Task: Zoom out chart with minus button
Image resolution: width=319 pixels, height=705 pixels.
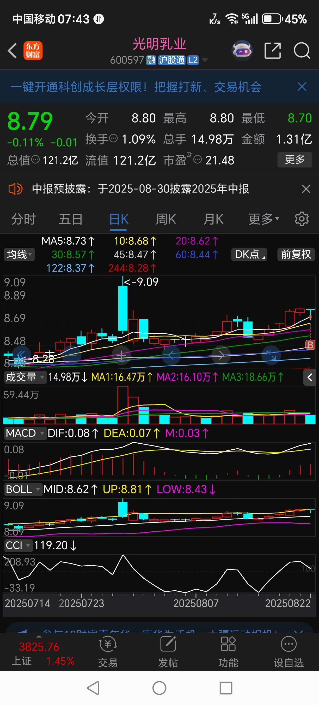Action: (72, 355)
